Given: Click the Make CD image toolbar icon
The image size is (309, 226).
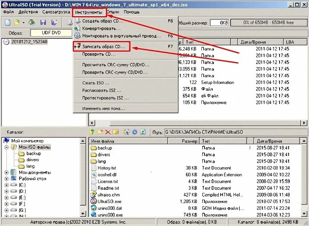Looking at the screenshot, I should pyautogui.click(x=69, y=23).
